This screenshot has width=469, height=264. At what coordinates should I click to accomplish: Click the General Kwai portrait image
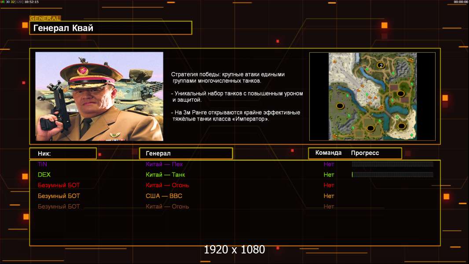pyautogui.click(x=99, y=96)
